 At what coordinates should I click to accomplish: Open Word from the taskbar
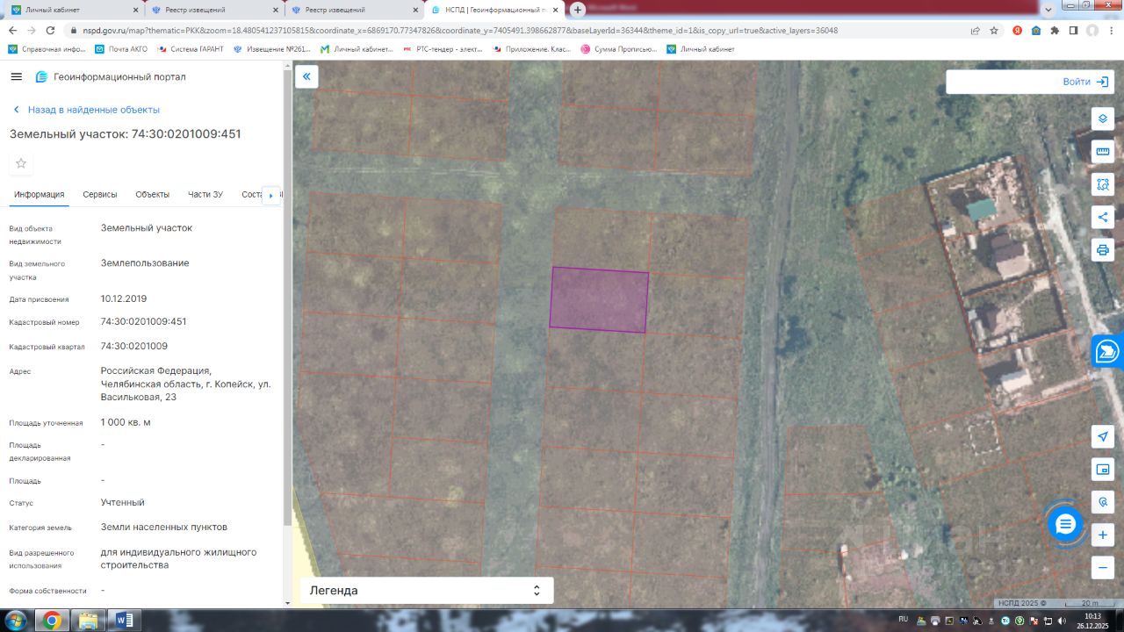click(123, 621)
